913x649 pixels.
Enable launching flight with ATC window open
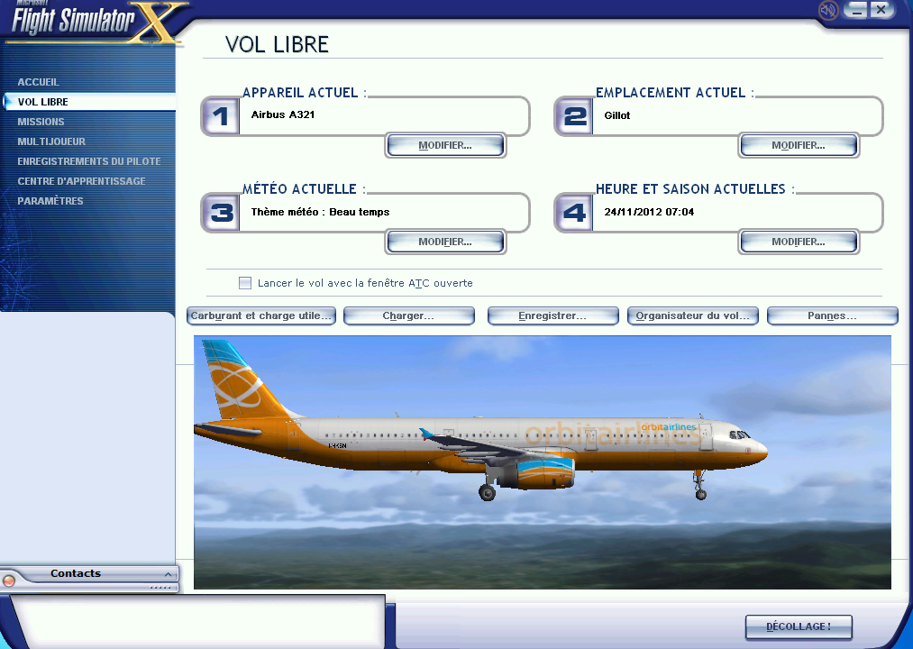(x=245, y=283)
